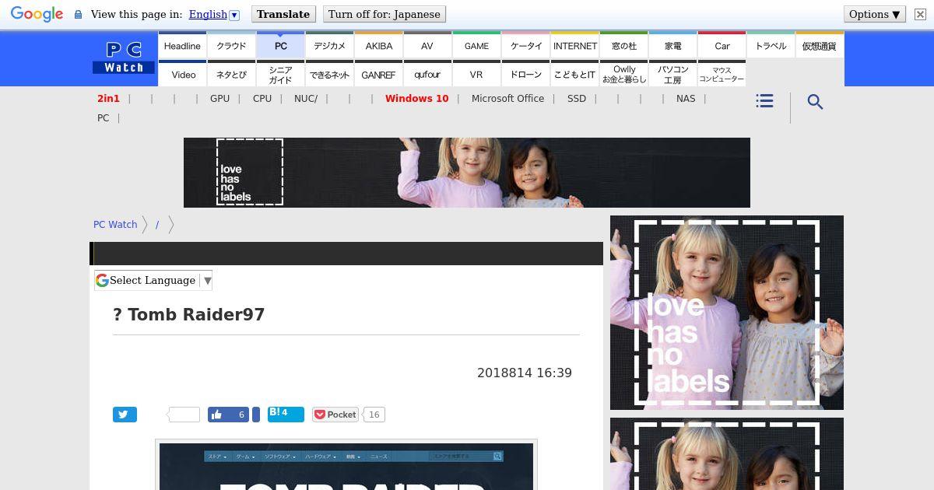Open the VR tab
934x490 pixels.
[x=476, y=74]
